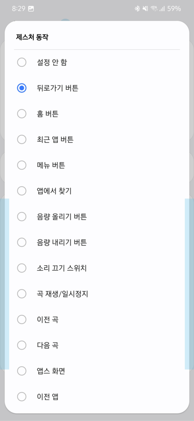The height and width of the screenshot is (421, 194).
Task: Pick the 최근 앱 버튼 option
Action: pyautogui.click(x=97, y=139)
